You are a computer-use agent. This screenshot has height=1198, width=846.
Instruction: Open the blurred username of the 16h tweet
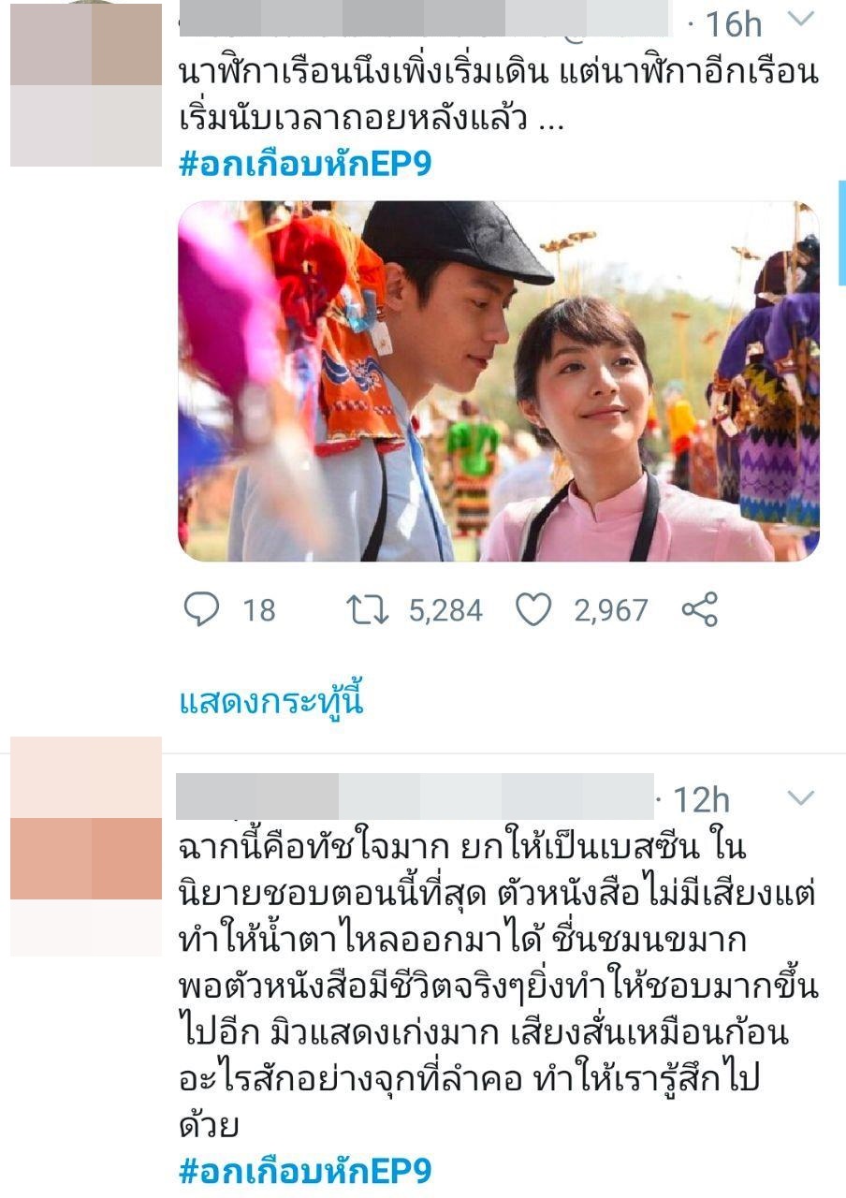coord(426,19)
